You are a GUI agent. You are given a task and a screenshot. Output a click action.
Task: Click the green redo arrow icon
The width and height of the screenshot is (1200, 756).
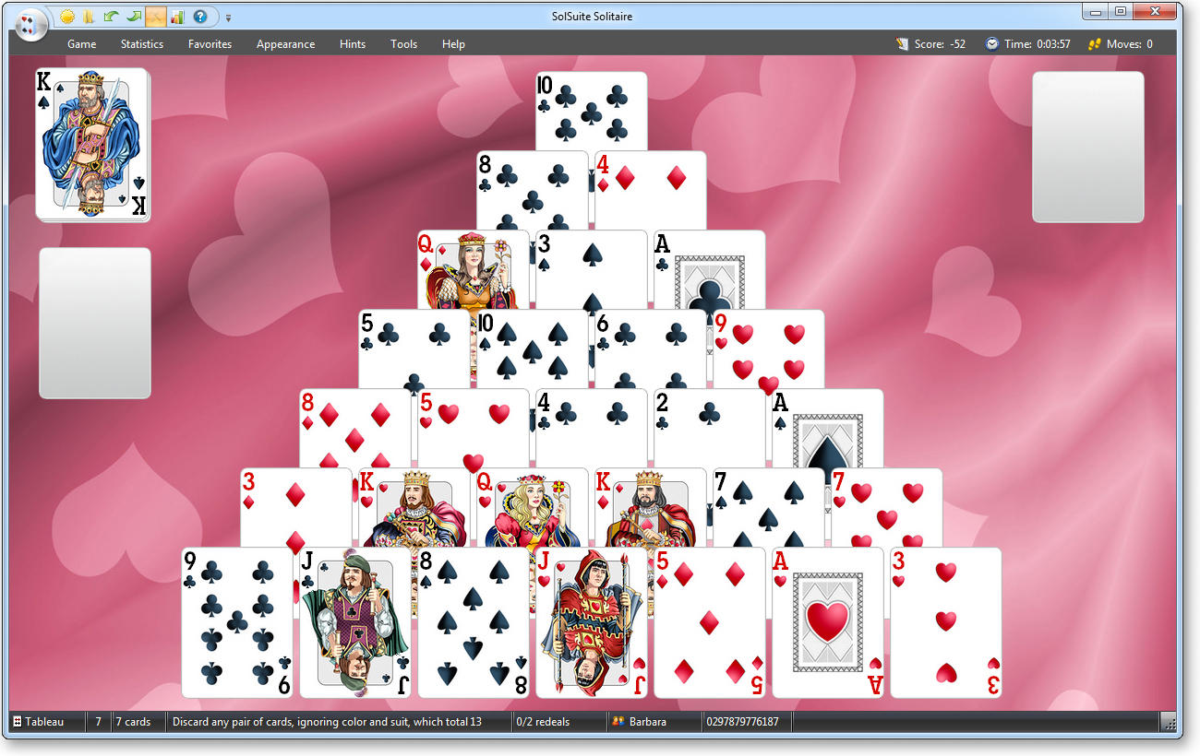click(x=133, y=17)
